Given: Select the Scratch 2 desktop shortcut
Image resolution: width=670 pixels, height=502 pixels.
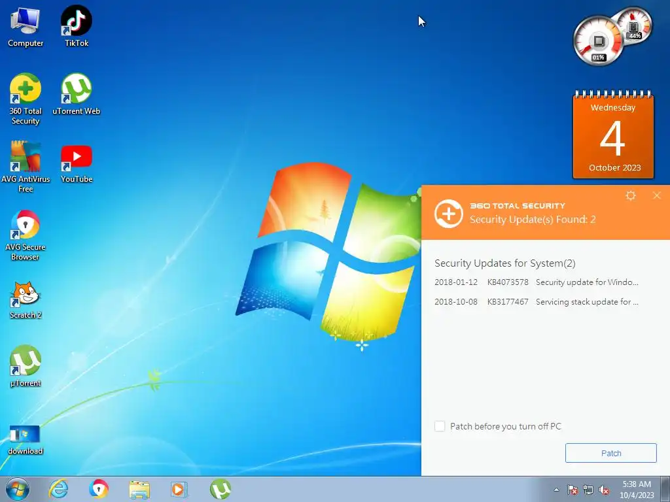Looking at the screenshot, I should tap(26, 301).
